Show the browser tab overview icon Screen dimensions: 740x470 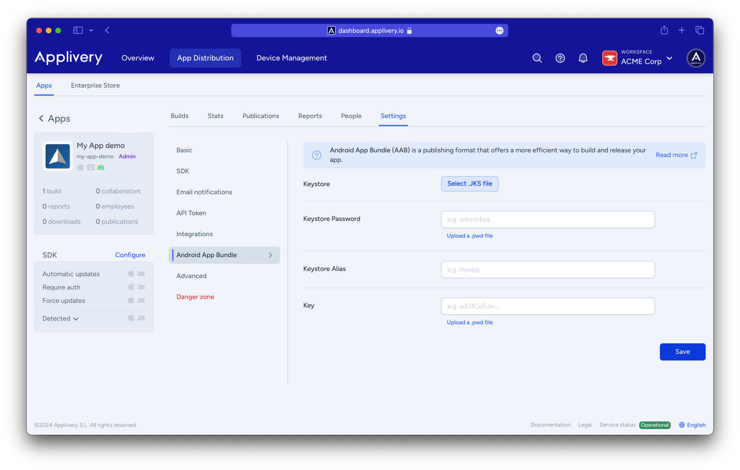click(700, 30)
